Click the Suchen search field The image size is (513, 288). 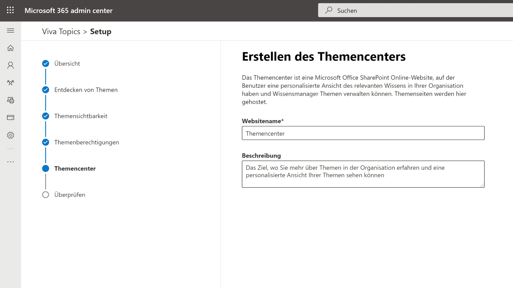[x=415, y=10]
